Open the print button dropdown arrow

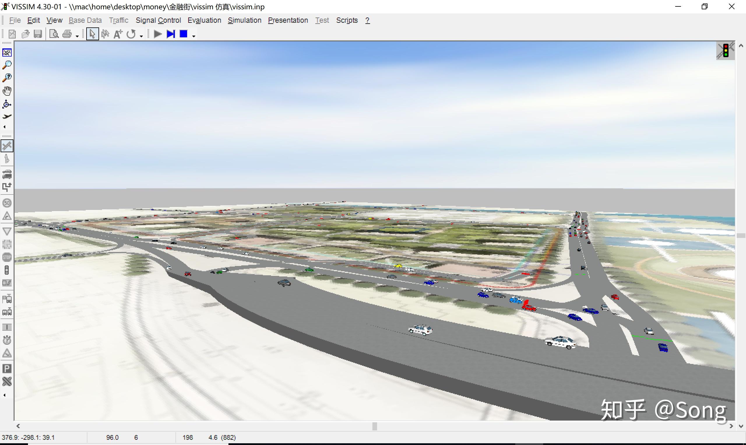pyautogui.click(x=77, y=36)
